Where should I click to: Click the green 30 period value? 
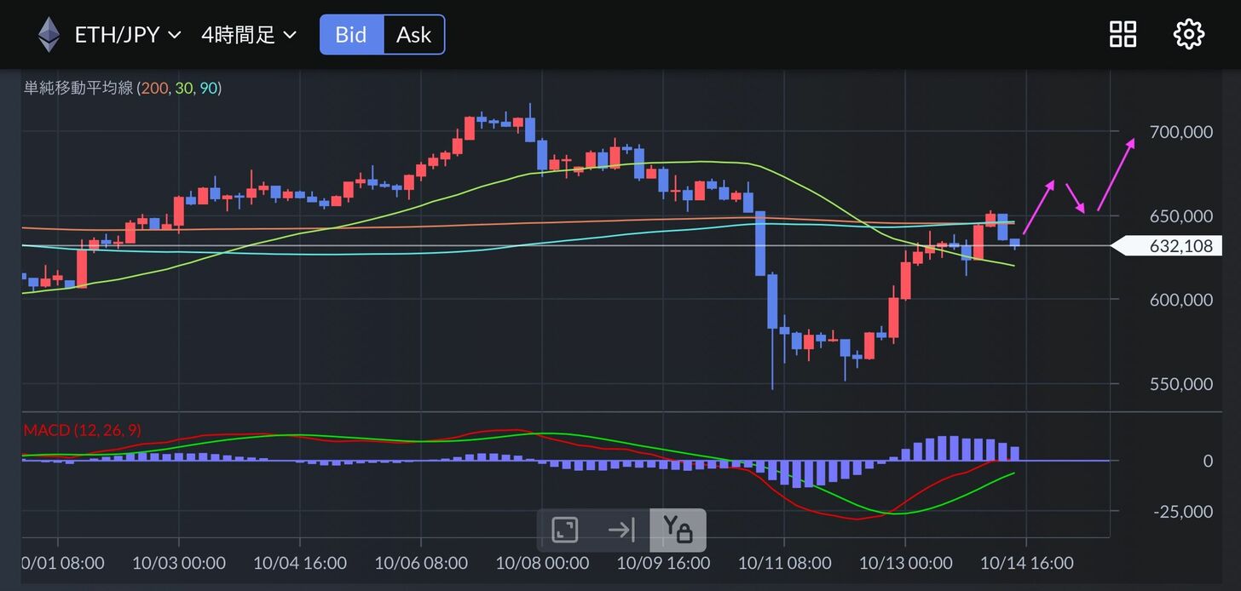[183, 88]
